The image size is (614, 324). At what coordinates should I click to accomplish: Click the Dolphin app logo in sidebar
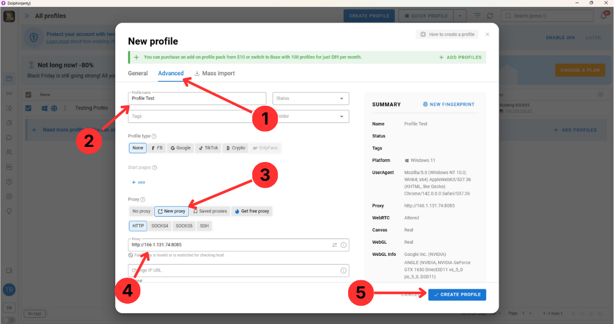pos(9,17)
